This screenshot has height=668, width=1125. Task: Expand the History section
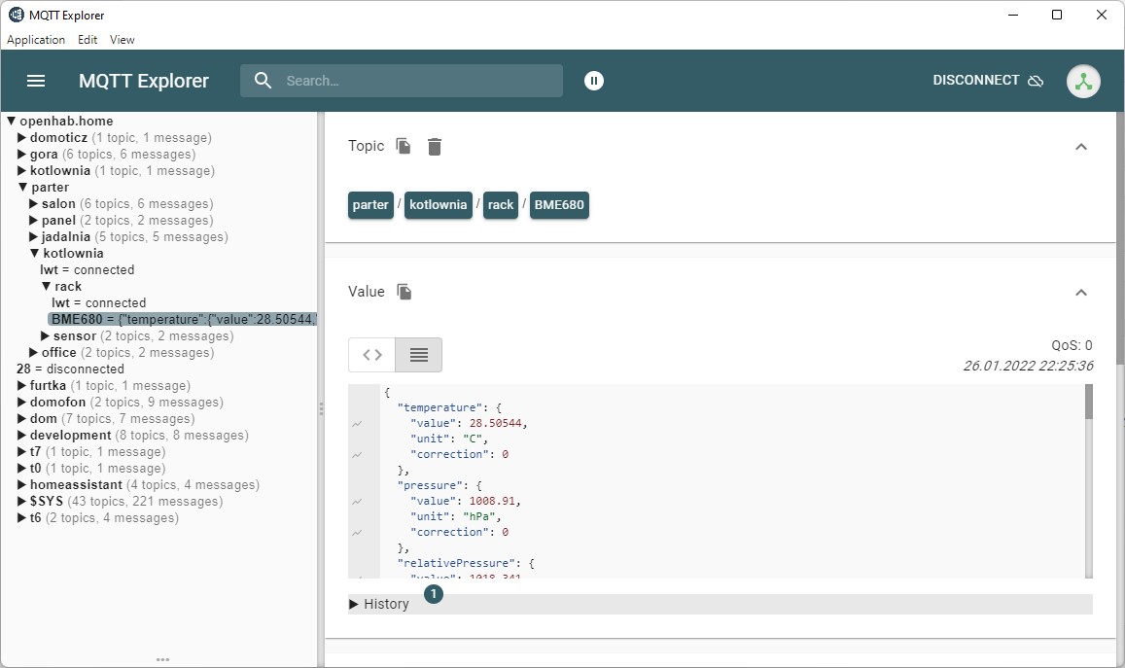(379, 604)
